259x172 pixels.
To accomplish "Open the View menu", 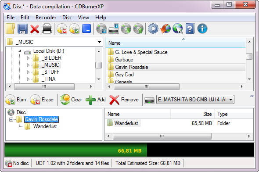I will (x=83, y=18).
